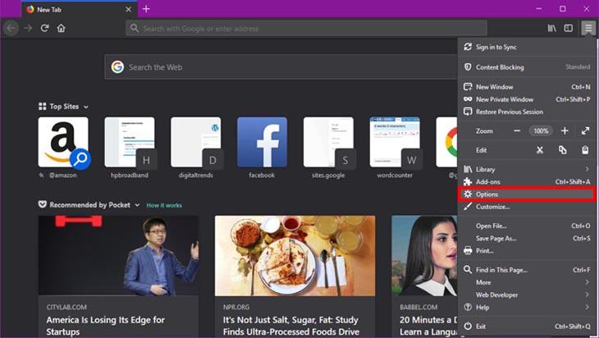
Task: Open Content Blocking settings
Action: pos(527,67)
